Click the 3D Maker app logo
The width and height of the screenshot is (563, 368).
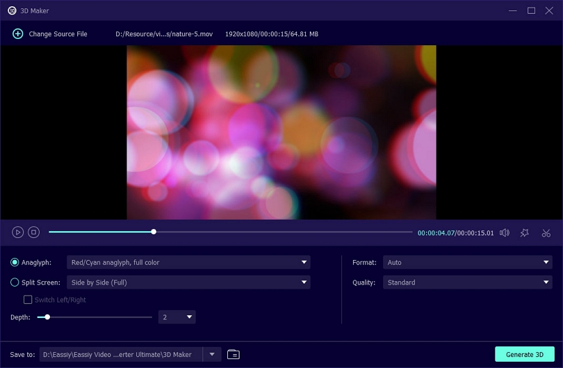pyautogui.click(x=12, y=10)
